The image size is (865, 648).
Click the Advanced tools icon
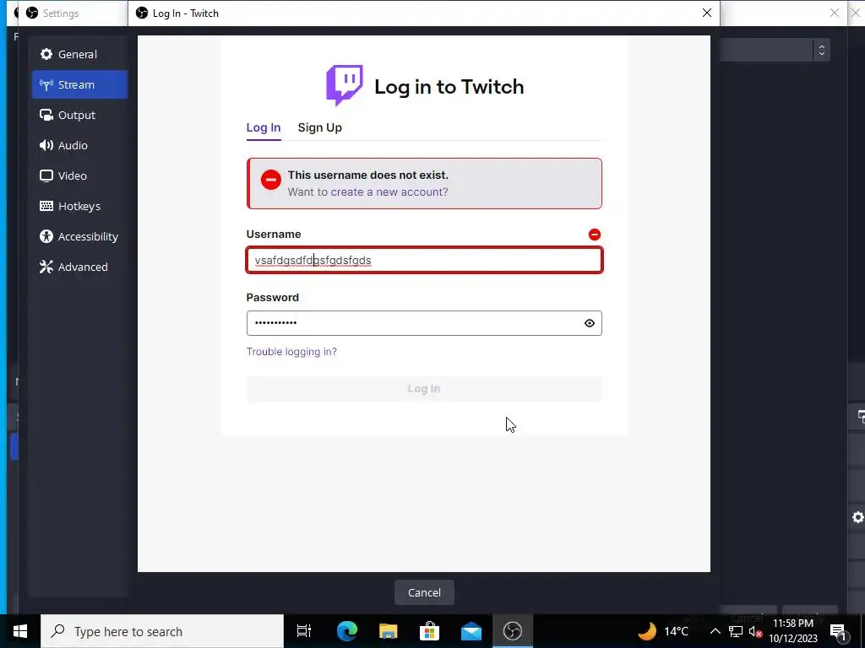46,267
